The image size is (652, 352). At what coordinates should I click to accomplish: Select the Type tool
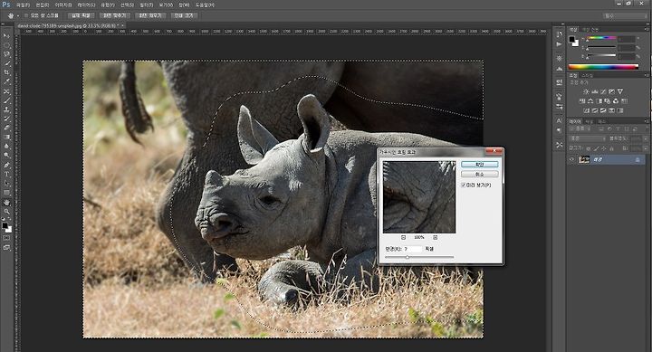click(6, 174)
